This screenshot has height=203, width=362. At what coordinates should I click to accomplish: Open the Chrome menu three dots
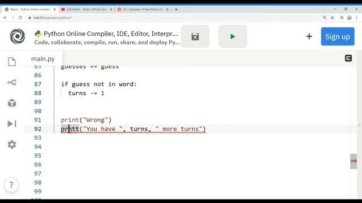pyautogui.click(x=357, y=17)
